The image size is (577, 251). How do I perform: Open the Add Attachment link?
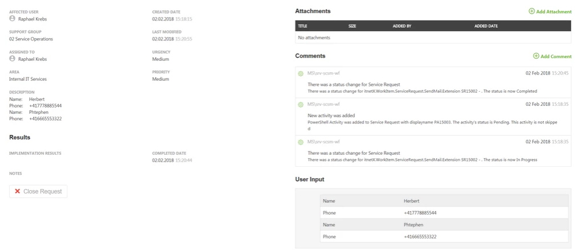coord(554,11)
